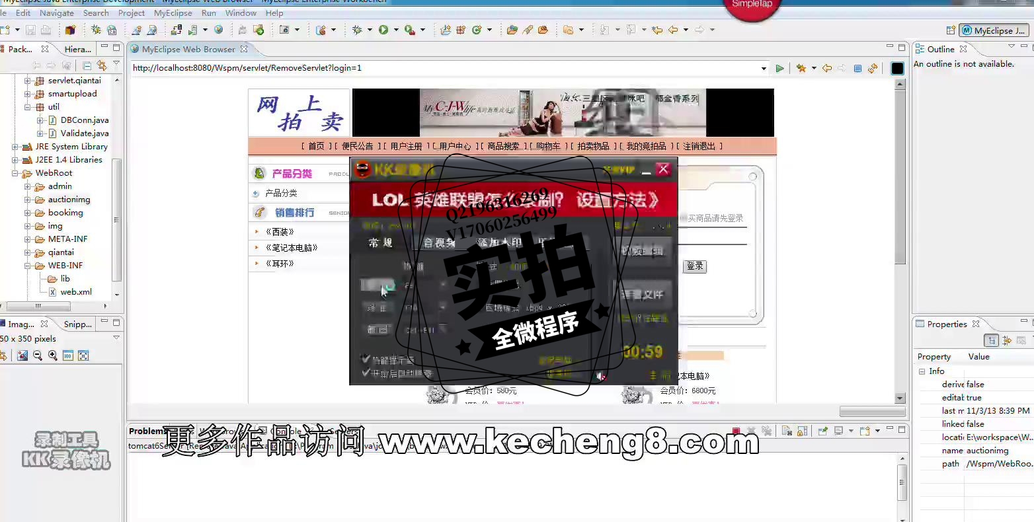
Task: Open the MyEclipse menu
Action: [173, 13]
